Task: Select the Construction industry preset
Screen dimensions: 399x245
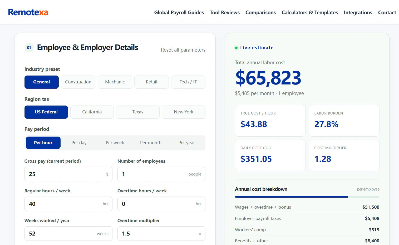Action: coord(78,82)
